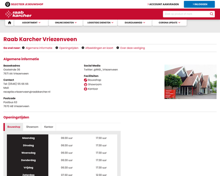Click the Bouwshop facility icon
220x176 pixels.
(86, 80)
